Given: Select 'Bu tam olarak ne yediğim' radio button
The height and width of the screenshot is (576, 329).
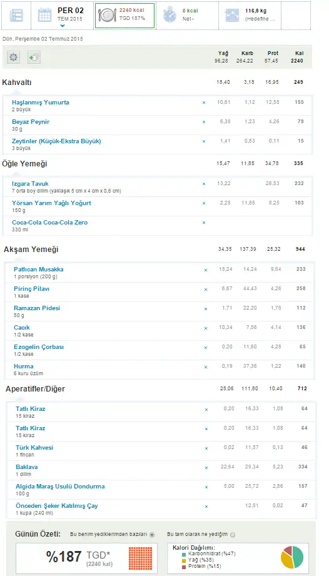Looking at the screenshot, I should tap(233, 535).
